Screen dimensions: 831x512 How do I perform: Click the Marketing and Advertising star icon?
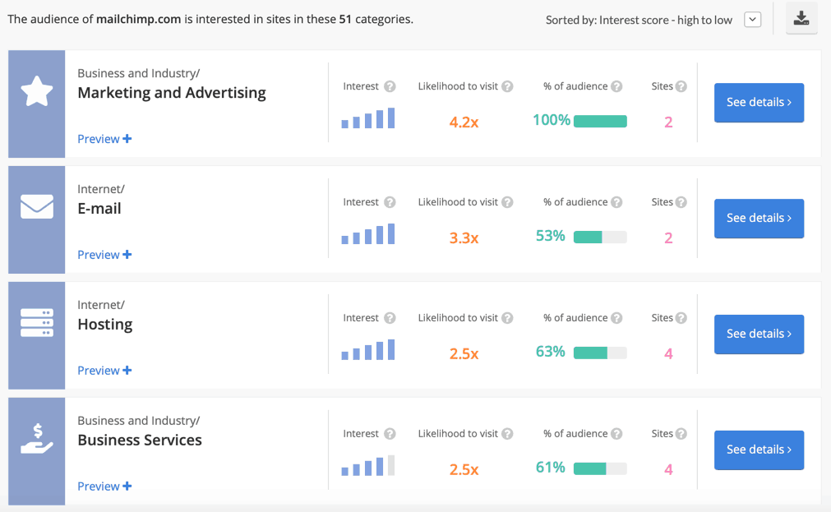point(35,96)
